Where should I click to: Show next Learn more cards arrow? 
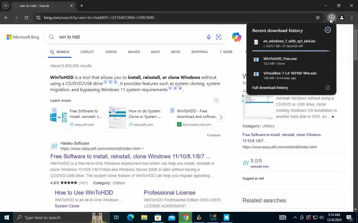pos(221,117)
